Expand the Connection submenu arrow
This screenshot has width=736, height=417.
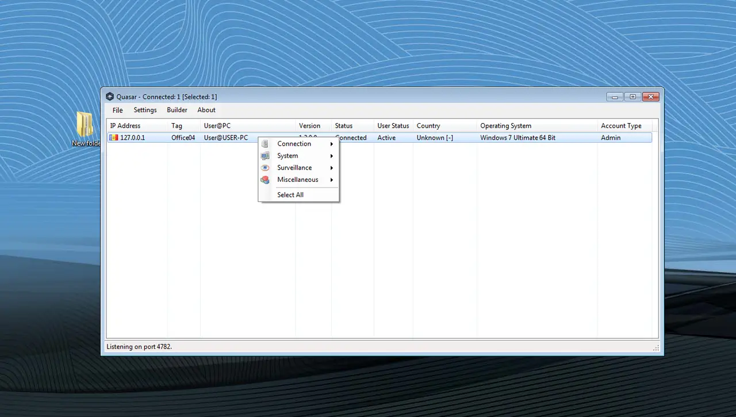pyautogui.click(x=331, y=144)
